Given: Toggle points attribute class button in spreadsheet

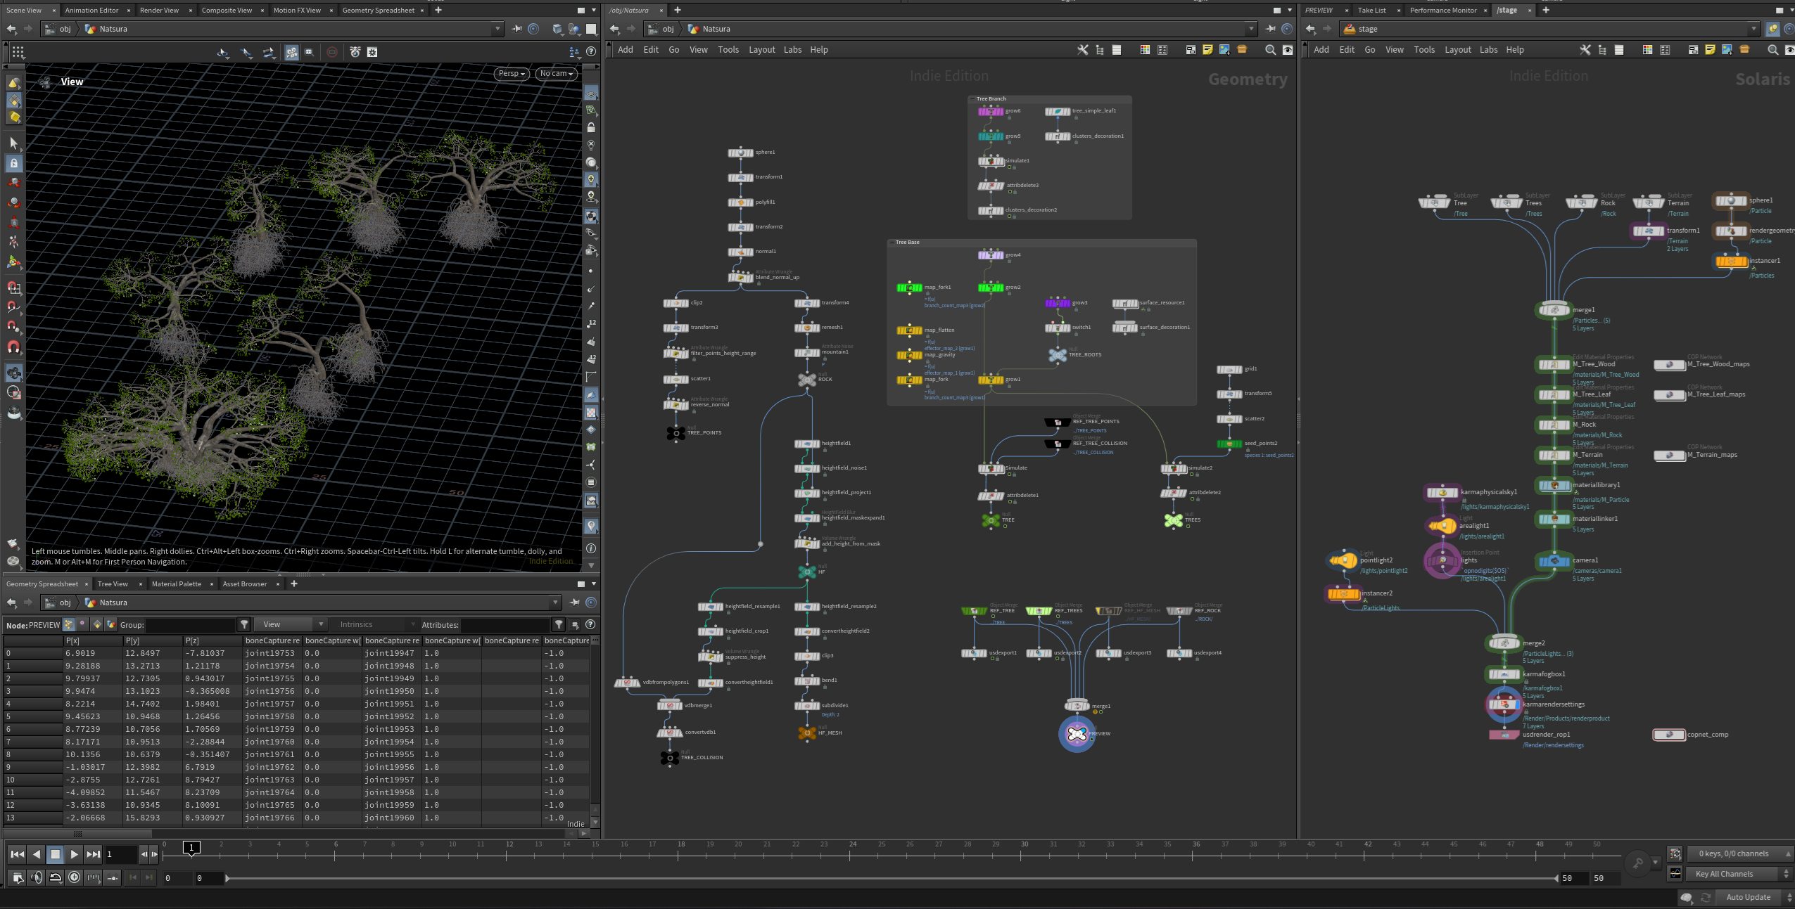Looking at the screenshot, I should click(68, 624).
